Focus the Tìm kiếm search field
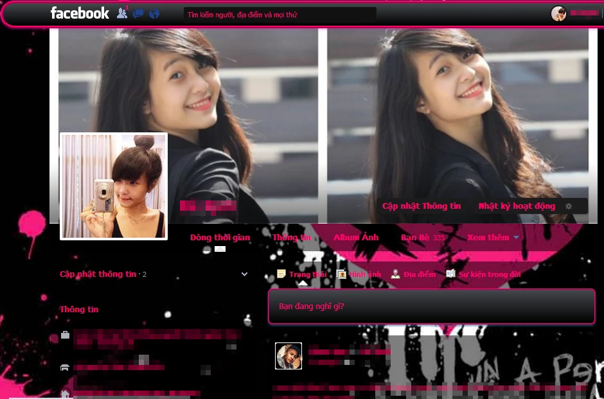 click(x=280, y=14)
